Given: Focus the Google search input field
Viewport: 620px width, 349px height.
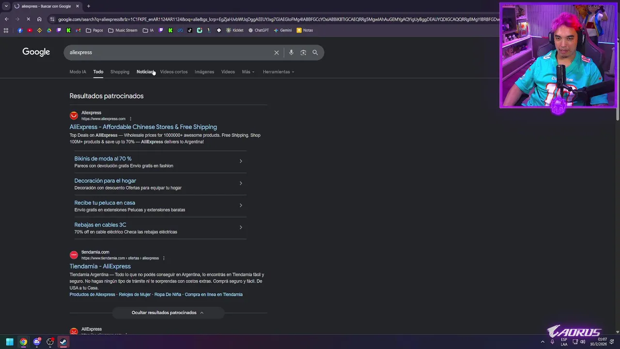Looking at the screenshot, I should pos(170,52).
